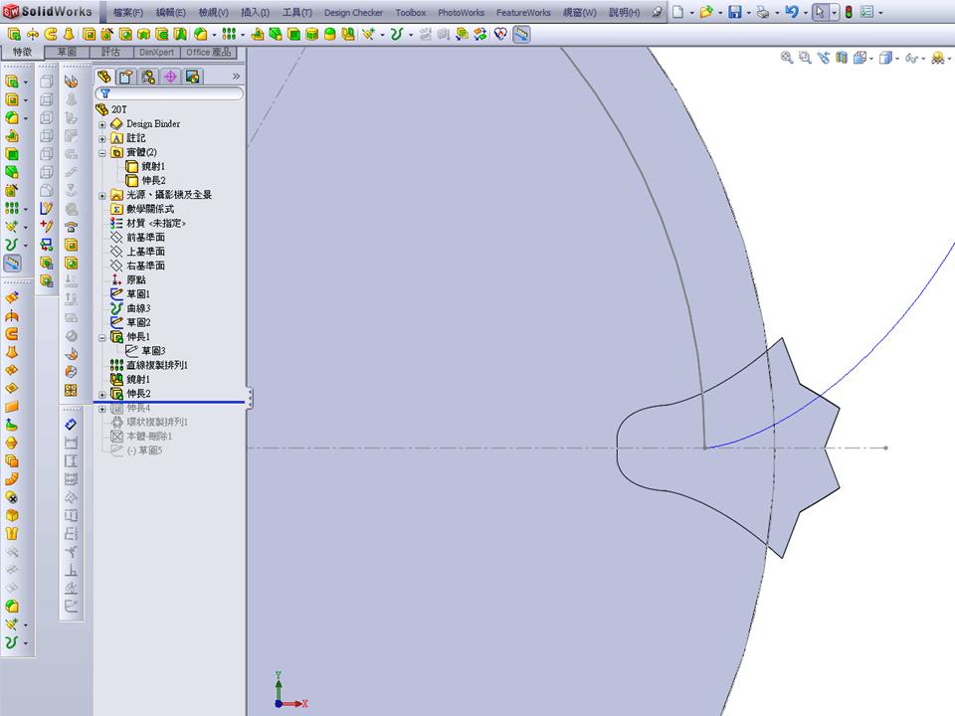This screenshot has width=955, height=716.
Task: Switch to the DimXpert tab
Action: (x=156, y=53)
